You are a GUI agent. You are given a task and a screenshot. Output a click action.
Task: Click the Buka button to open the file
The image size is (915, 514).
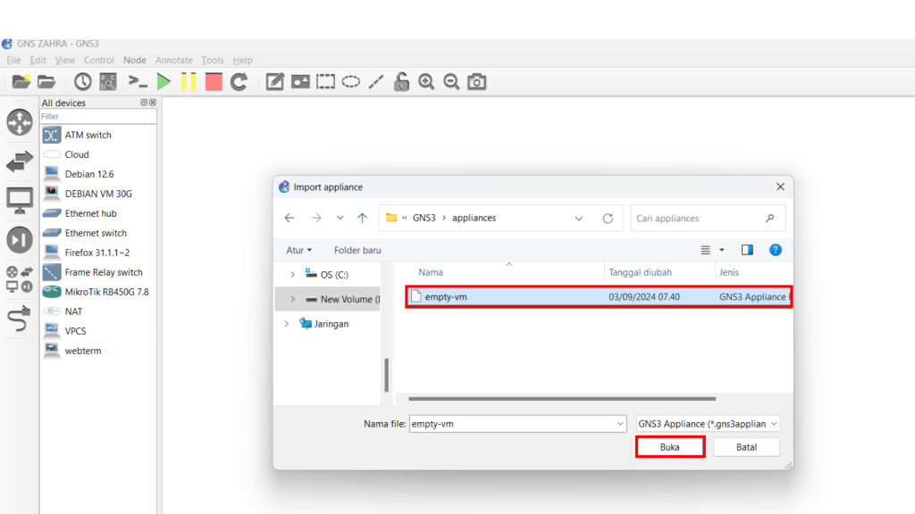[670, 447]
